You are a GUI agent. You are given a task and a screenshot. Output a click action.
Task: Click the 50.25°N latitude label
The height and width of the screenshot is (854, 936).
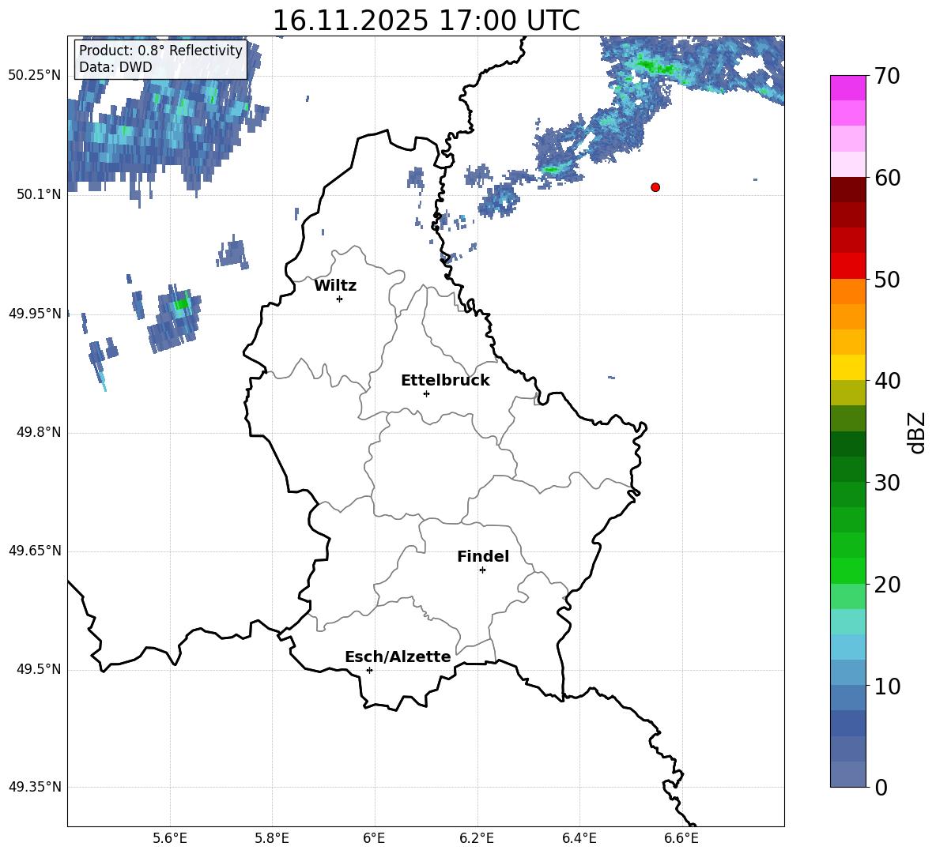35,76
